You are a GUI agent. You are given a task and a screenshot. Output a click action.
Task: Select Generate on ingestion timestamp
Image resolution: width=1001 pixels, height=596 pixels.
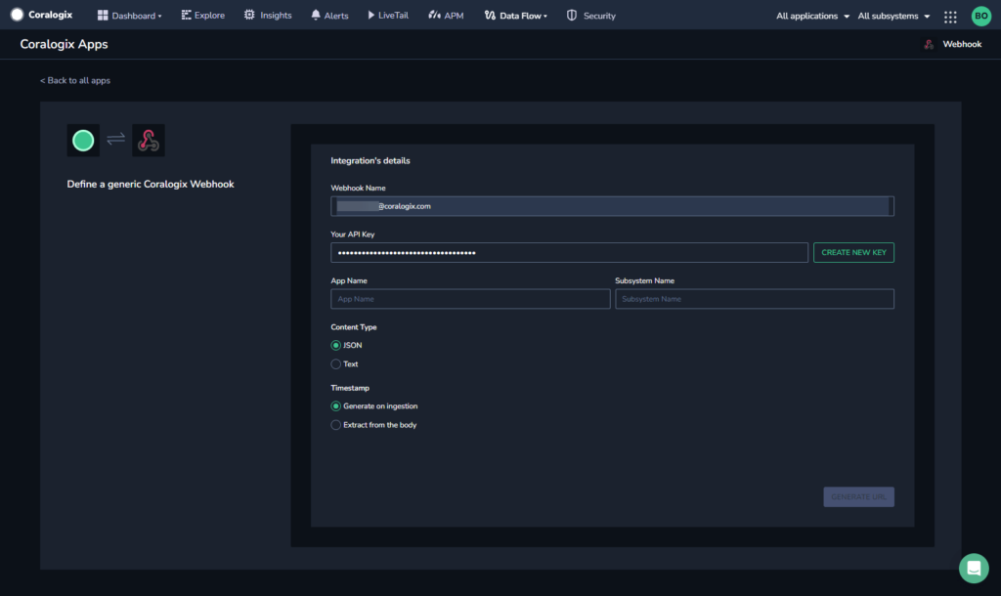336,405
